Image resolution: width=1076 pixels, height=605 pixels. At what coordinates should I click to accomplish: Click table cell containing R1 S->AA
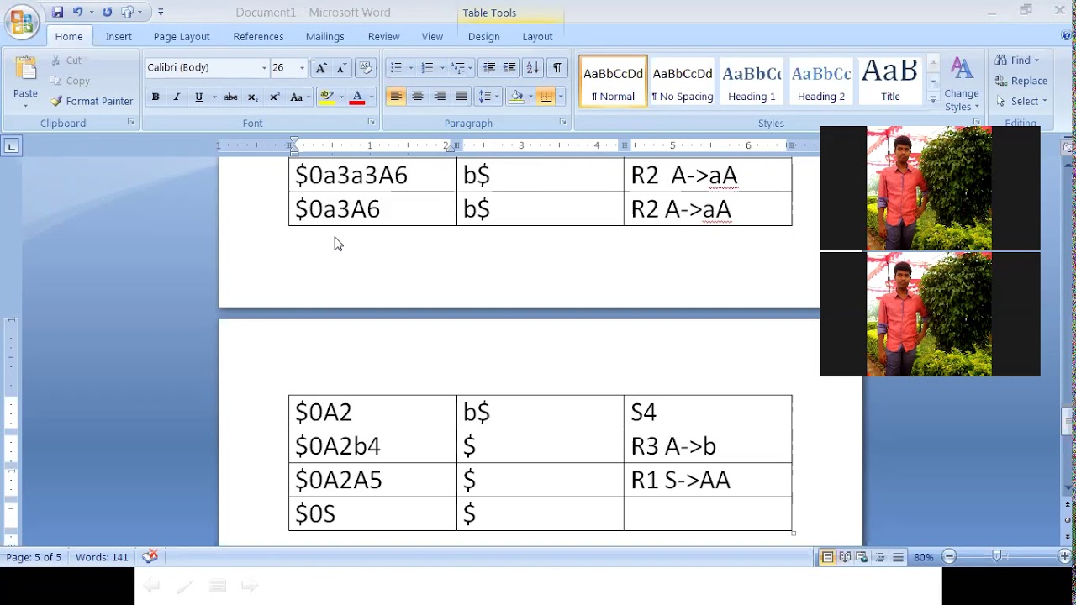pyautogui.click(x=708, y=480)
